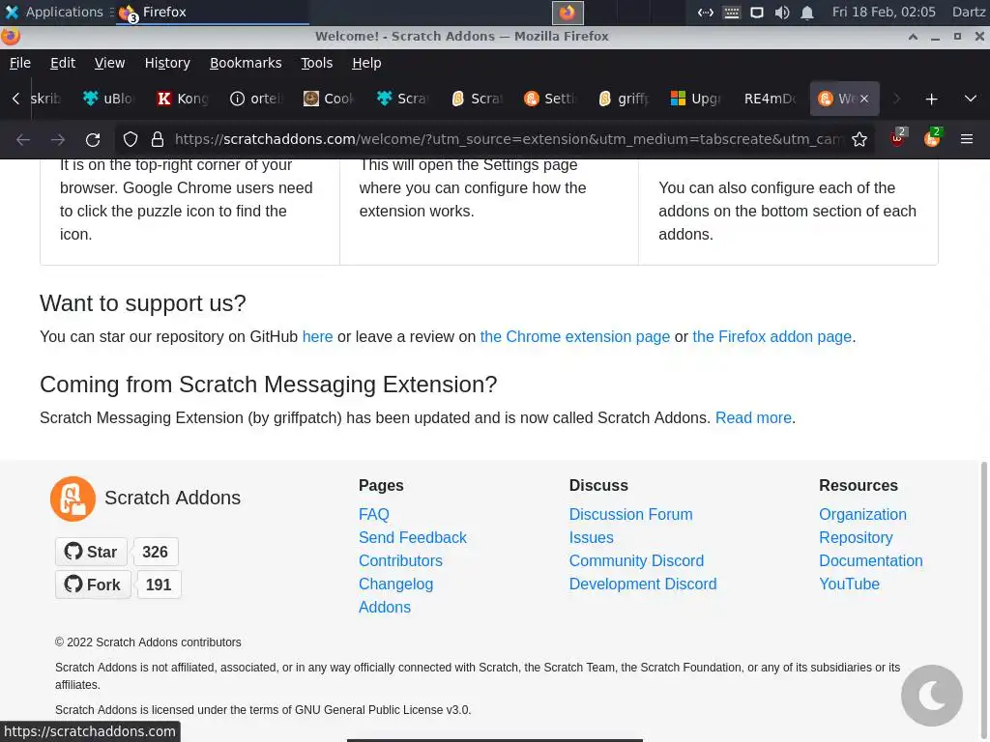Image resolution: width=990 pixels, height=742 pixels.
Task: Click the GitHub Fork button
Action: tap(93, 585)
